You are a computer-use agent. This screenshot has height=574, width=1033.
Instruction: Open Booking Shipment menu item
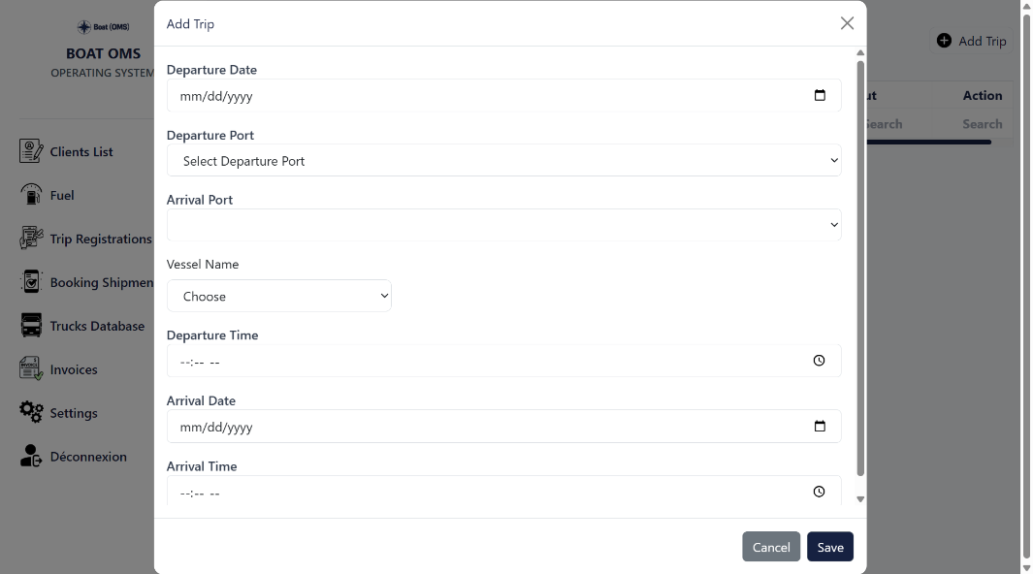tap(101, 282)
